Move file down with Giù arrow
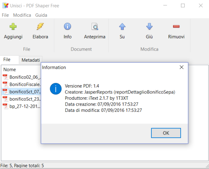 (149, 26)
